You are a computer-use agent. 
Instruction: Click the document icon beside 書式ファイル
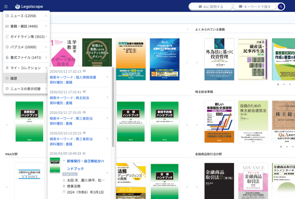tap(7, 57)
